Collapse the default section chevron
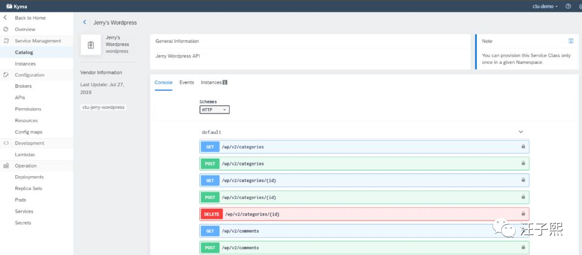The height and width of the screenshot is (255, 582). click(x=521, y=132)
